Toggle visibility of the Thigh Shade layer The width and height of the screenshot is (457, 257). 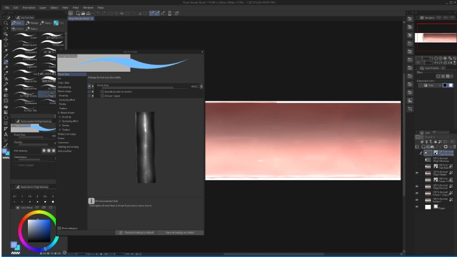(417, 173)
